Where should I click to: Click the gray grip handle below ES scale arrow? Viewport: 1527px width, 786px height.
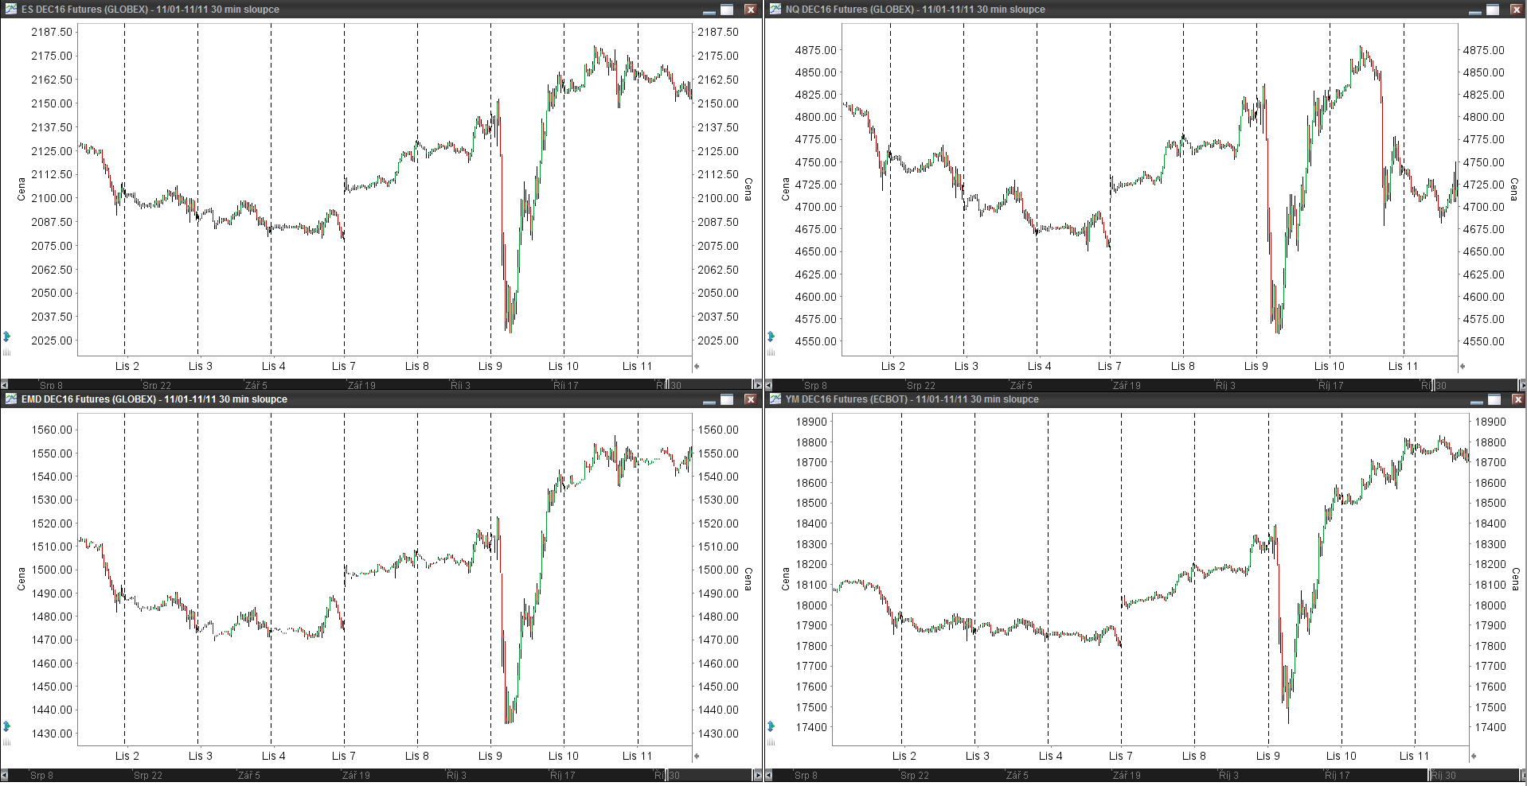pyautogui.click(x=6, y=352)
